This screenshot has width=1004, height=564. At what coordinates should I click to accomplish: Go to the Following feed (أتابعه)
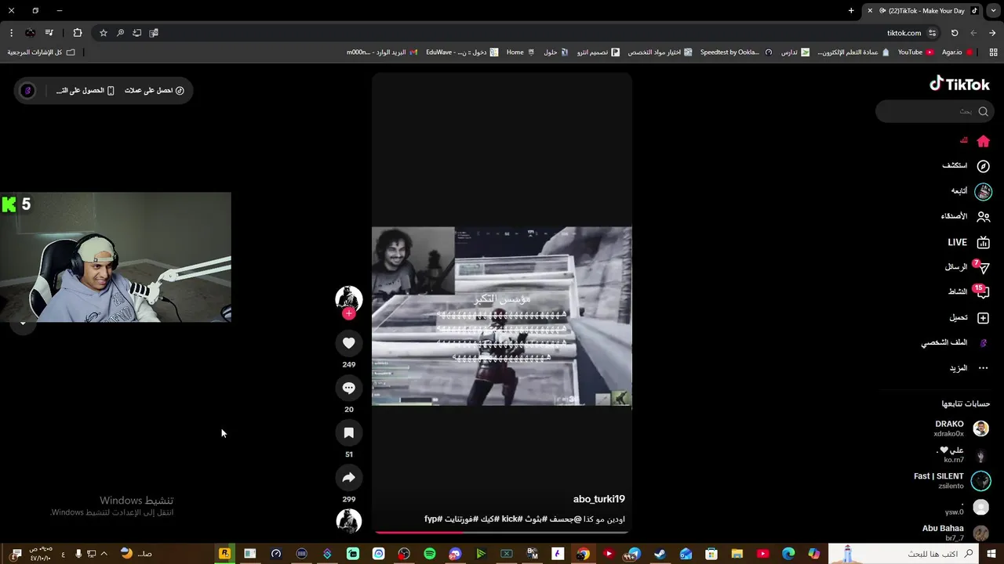(x=971, y=191)
